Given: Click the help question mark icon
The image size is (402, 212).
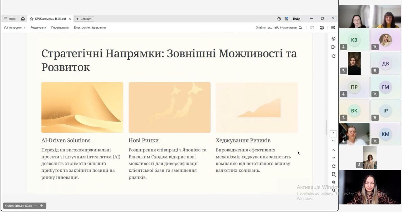Looking at the screenshot, I should (279, 19).
